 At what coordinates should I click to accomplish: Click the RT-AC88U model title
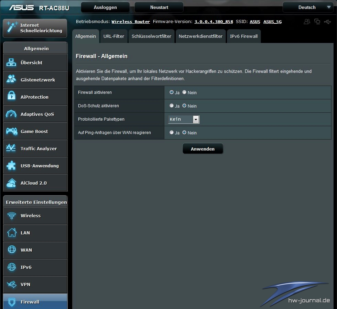pos(54,8)
